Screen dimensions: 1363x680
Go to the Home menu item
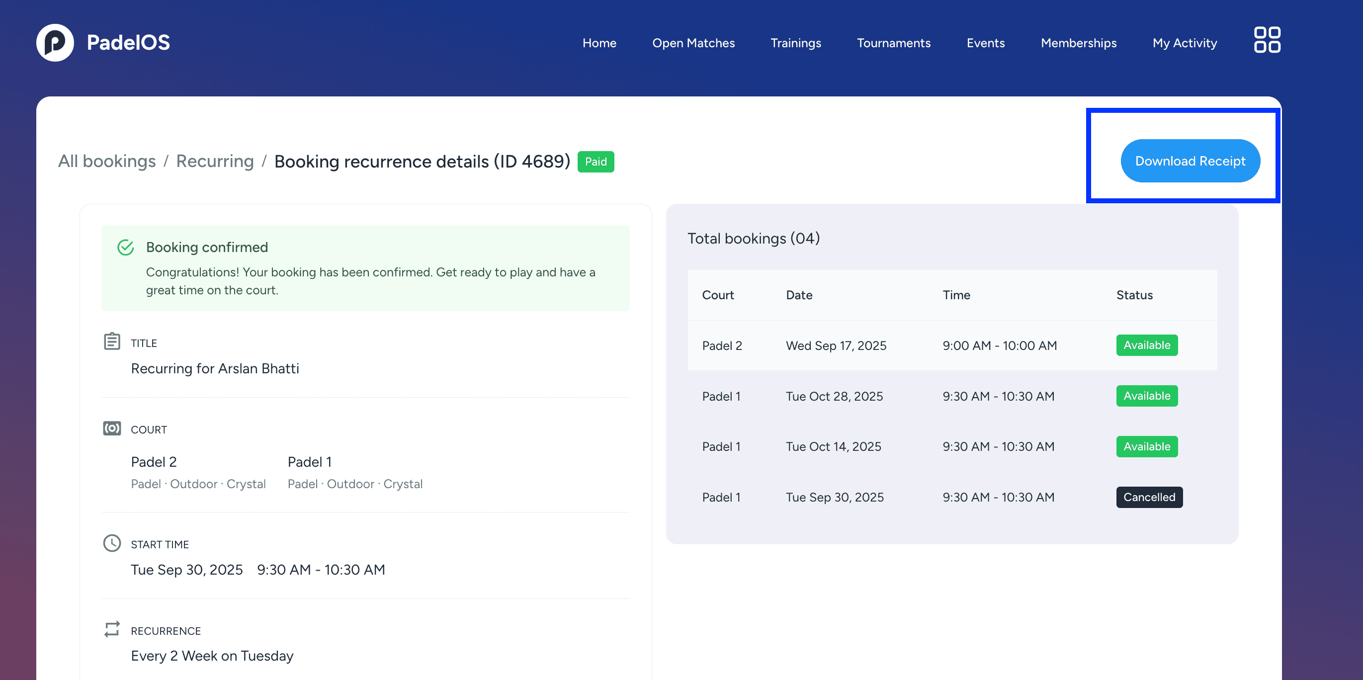pyautogui.click(x=599, y=43)
